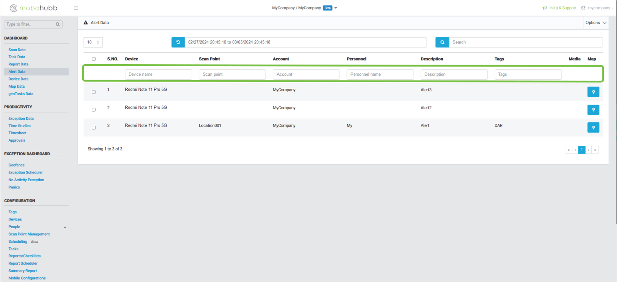The width and height of the screenshot is (617, 282).
Task: Click the Device name filter field
Action: [x=158, y=74]
